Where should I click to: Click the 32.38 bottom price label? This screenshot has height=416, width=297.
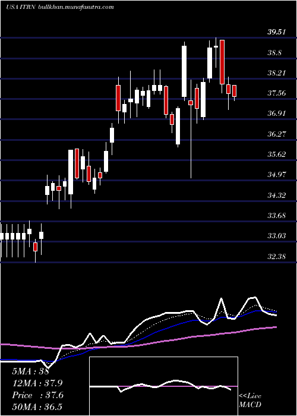276,257
